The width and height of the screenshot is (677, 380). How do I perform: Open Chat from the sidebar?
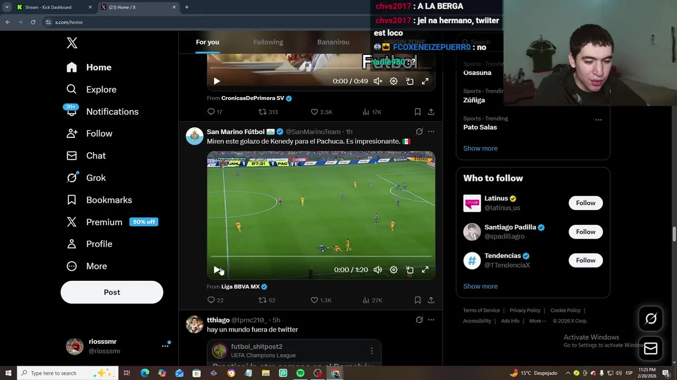pos(86,156)
